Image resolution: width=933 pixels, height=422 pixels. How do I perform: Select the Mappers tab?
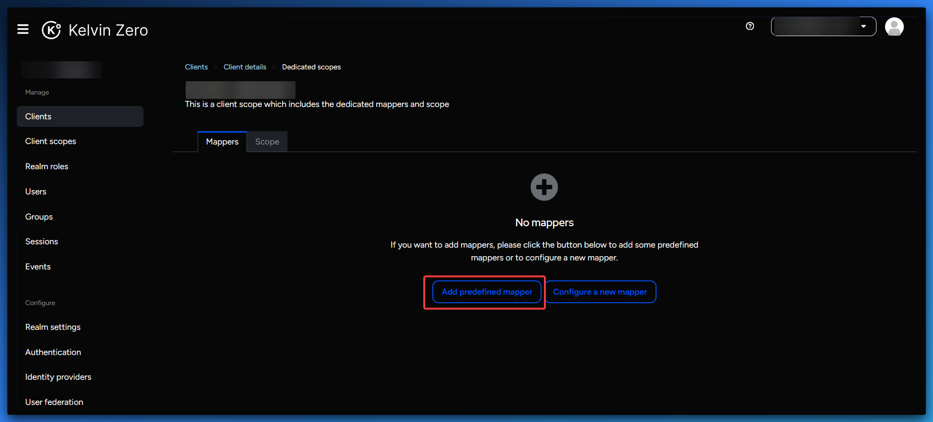coord(222,142)
